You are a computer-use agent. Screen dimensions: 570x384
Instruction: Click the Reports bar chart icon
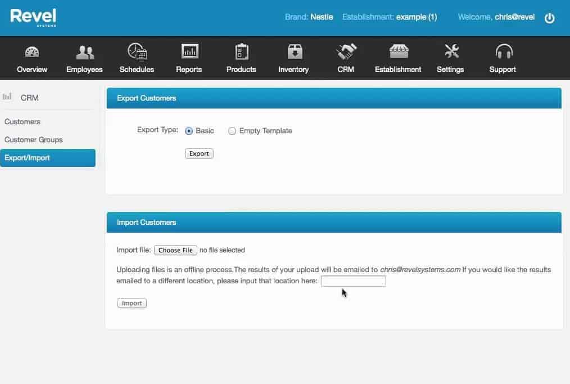click(189, 51)
